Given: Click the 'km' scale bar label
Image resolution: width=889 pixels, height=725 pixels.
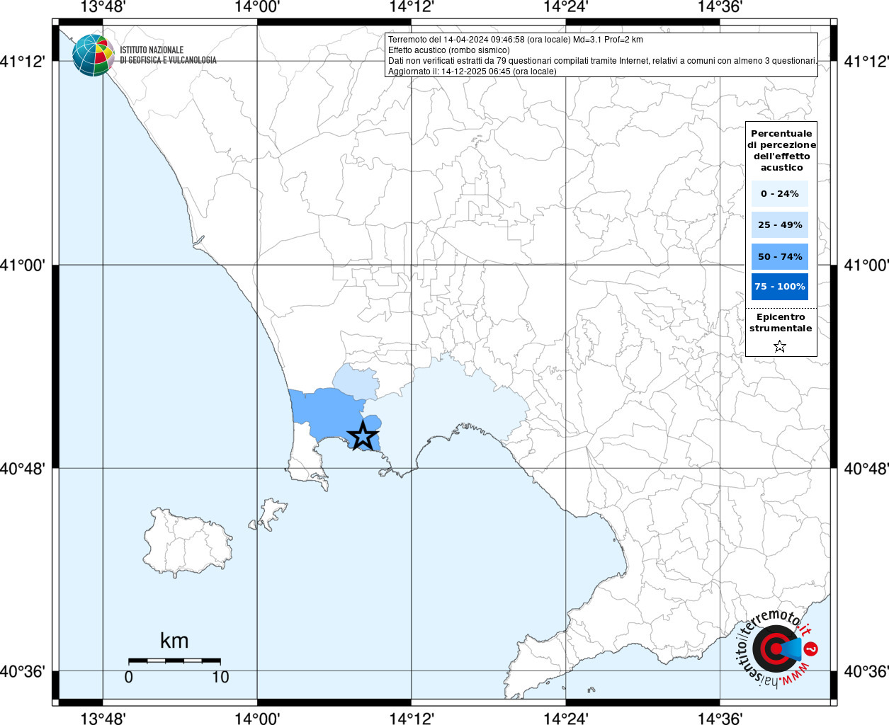Looking at the screenshot, I should [x=174, y=641].
